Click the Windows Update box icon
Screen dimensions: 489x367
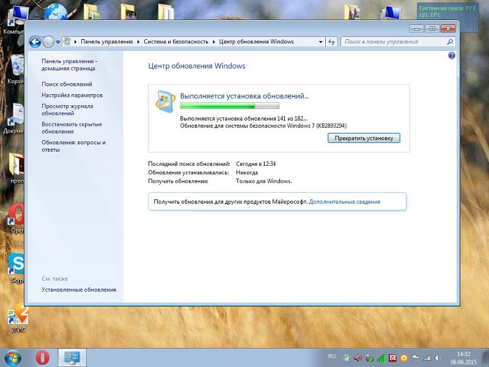click(165, 102)
